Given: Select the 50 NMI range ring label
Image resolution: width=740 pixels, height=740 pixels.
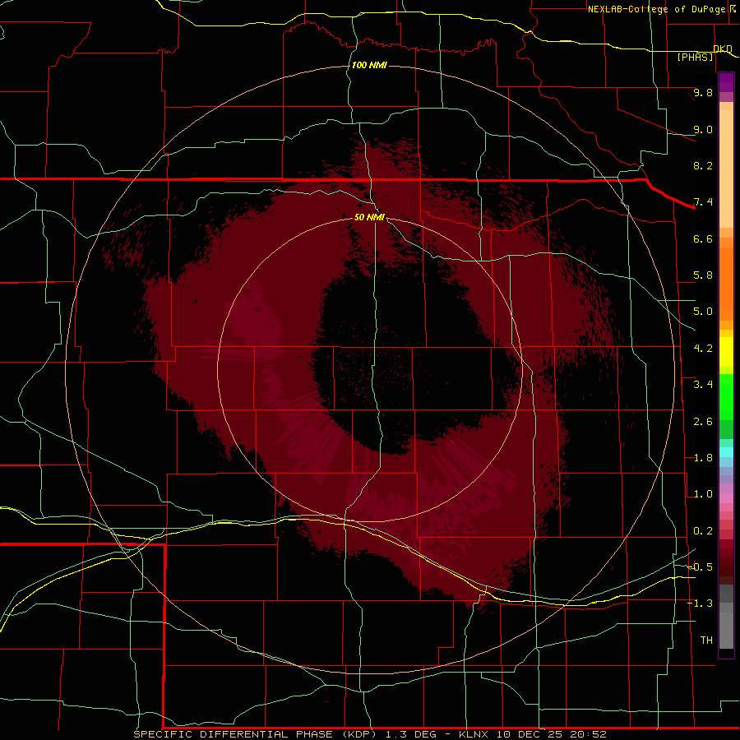Looking at the screenshot, I should [369, 217].
